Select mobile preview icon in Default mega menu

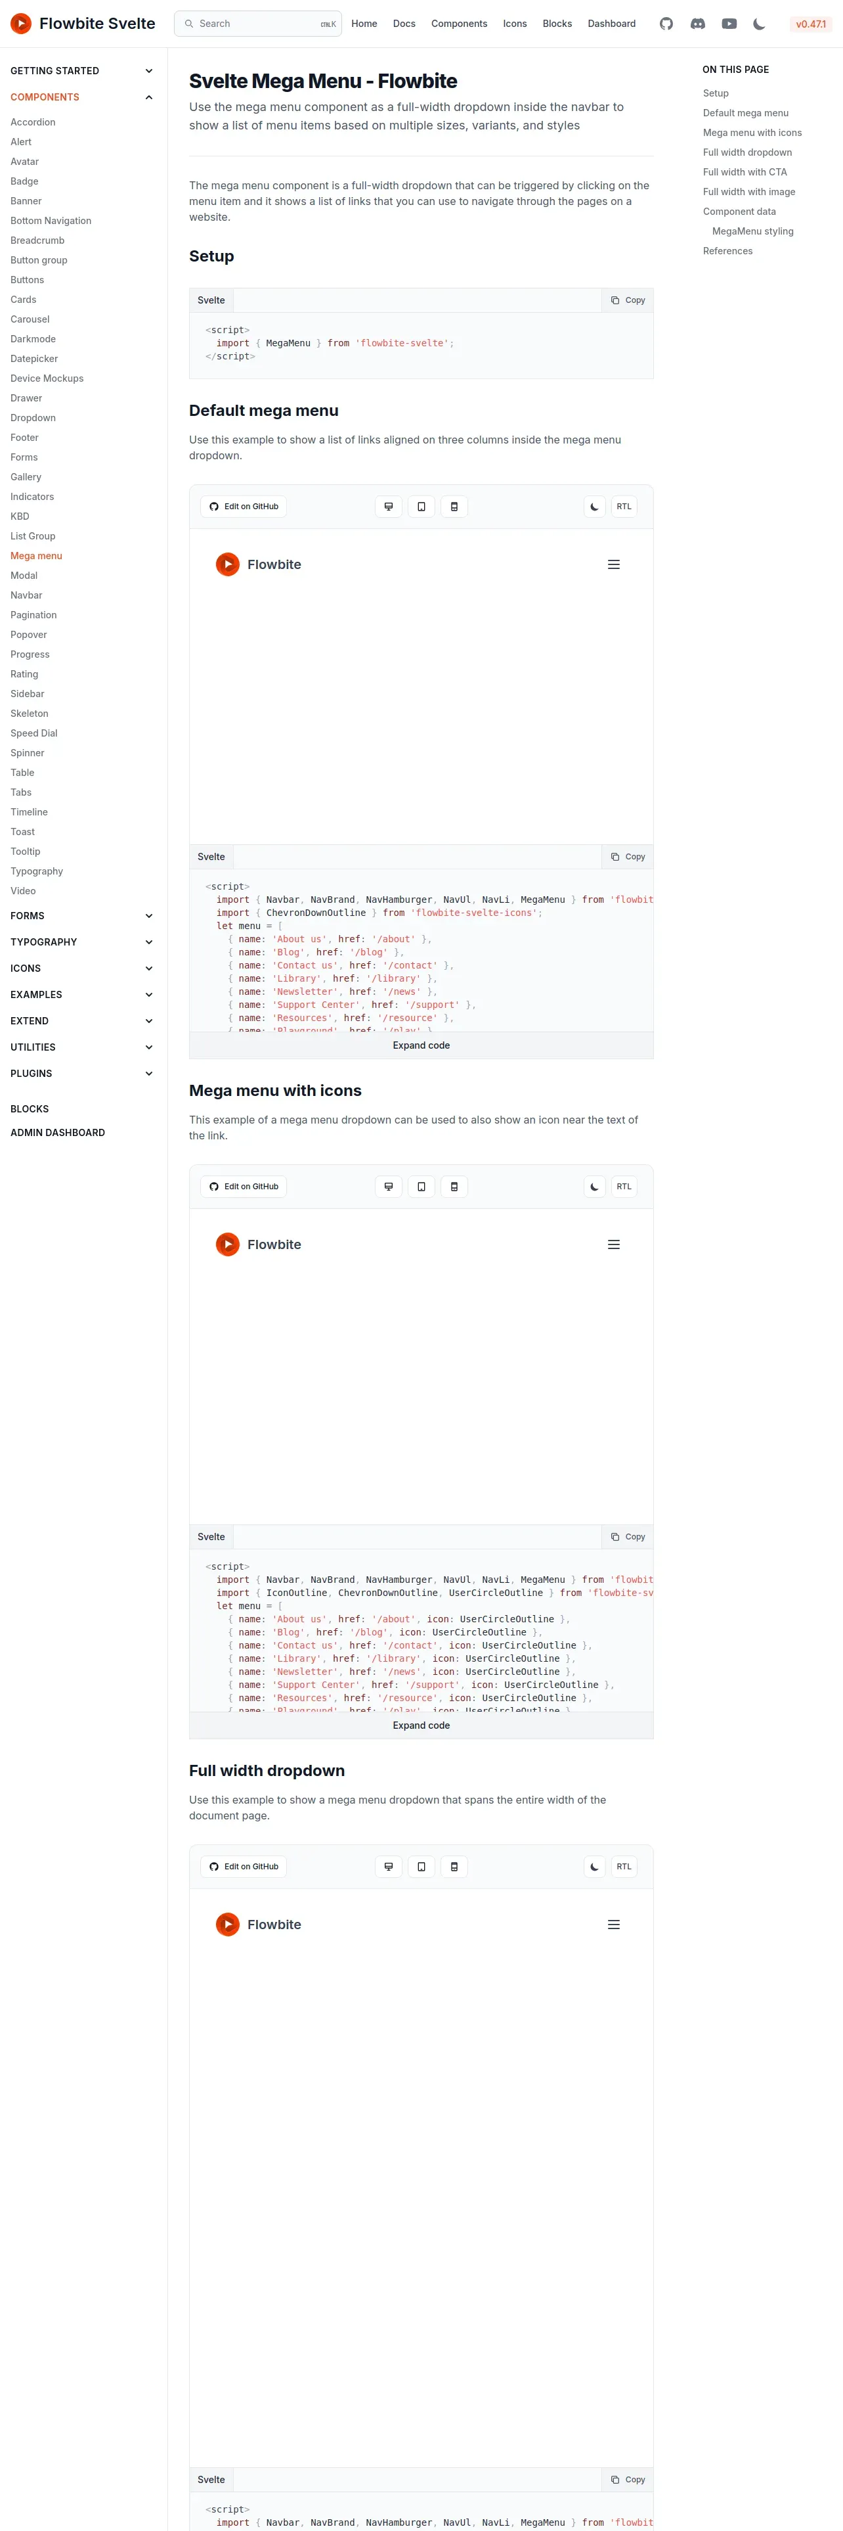click(454, 507)
